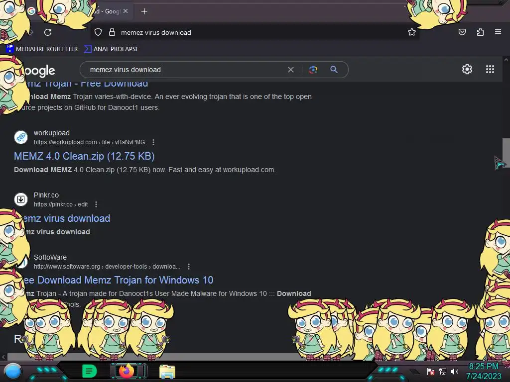Viewport: 510px width, 382px height.
Task: Open more options for the workupload result
Action: click(x=153, y=142)
